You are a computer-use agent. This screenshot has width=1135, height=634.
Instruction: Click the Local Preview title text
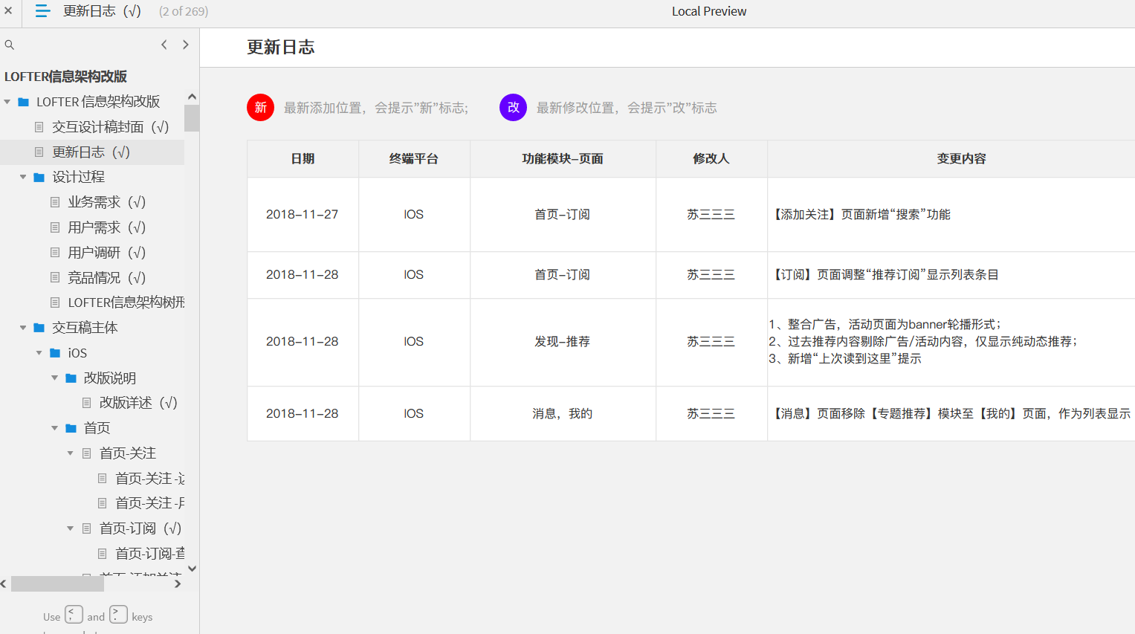pos(709,11)
